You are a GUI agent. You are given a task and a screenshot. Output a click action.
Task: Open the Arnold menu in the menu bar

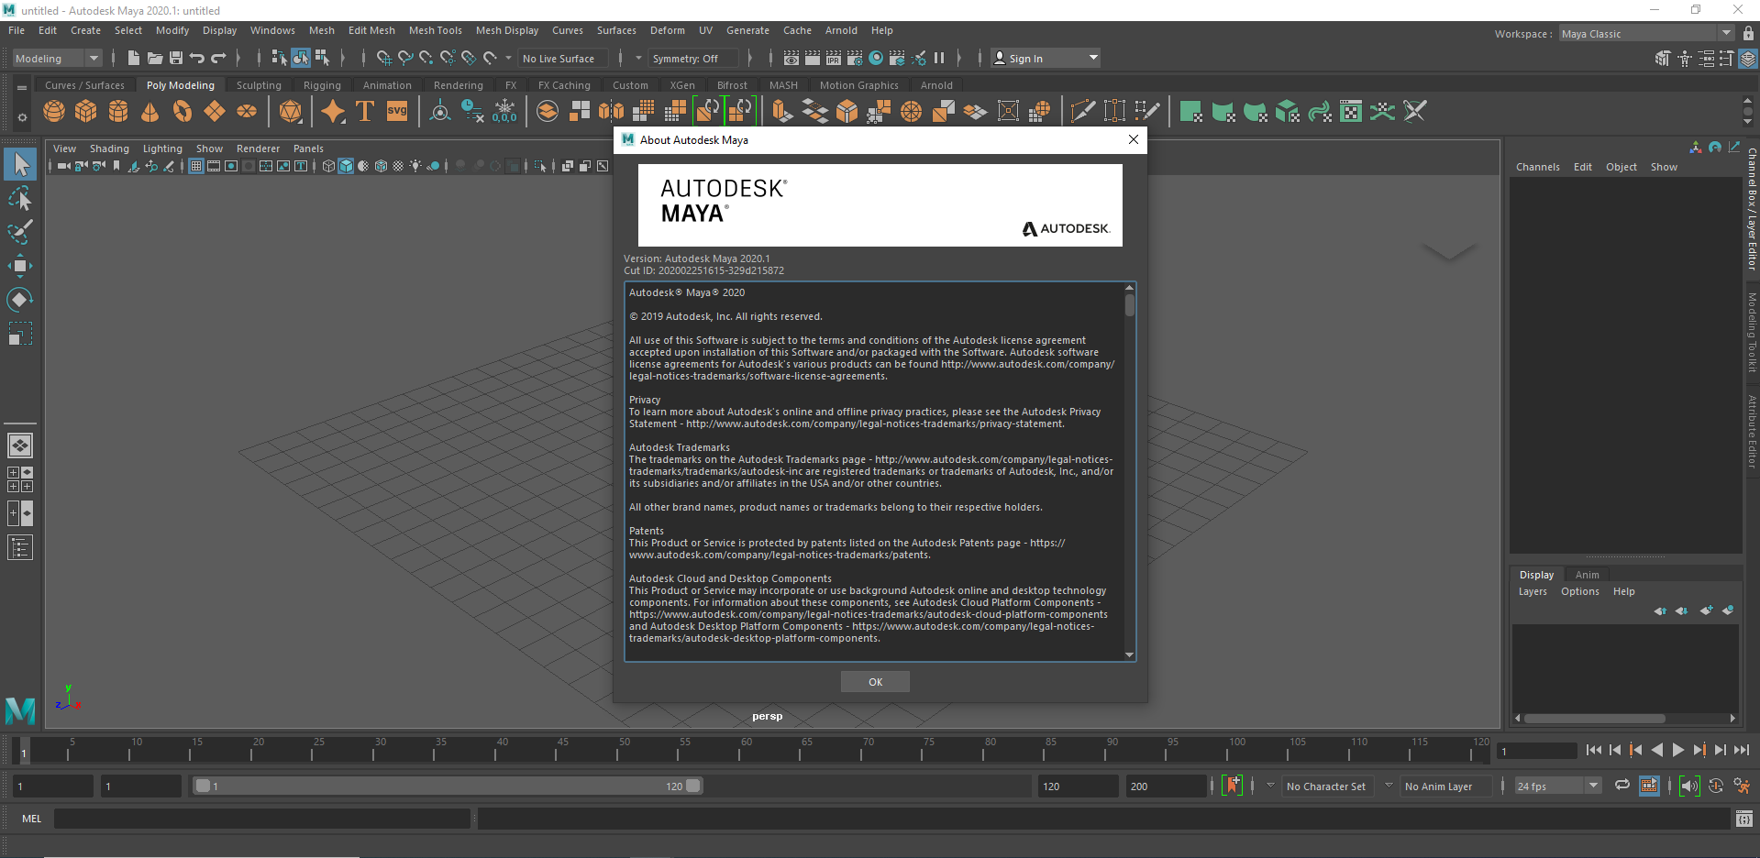click(841, 30)
